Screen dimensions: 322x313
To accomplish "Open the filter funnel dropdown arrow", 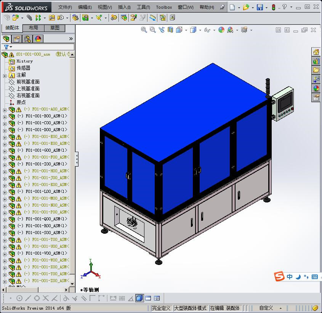I will pyautogui.click(x=11, y=47).
